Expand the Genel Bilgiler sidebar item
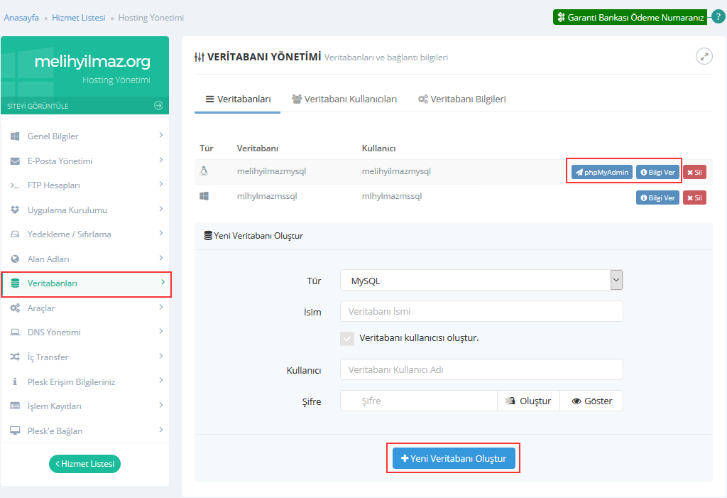The image size is (727, 498). [x=85, y=136]
